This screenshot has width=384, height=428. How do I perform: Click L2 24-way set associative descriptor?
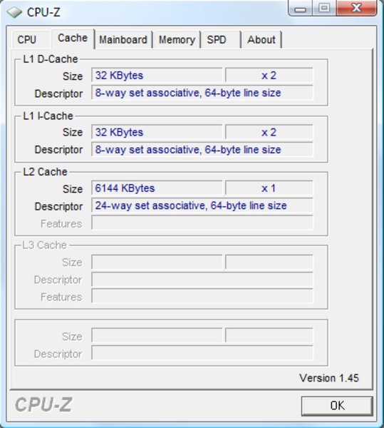coord(202,205)
